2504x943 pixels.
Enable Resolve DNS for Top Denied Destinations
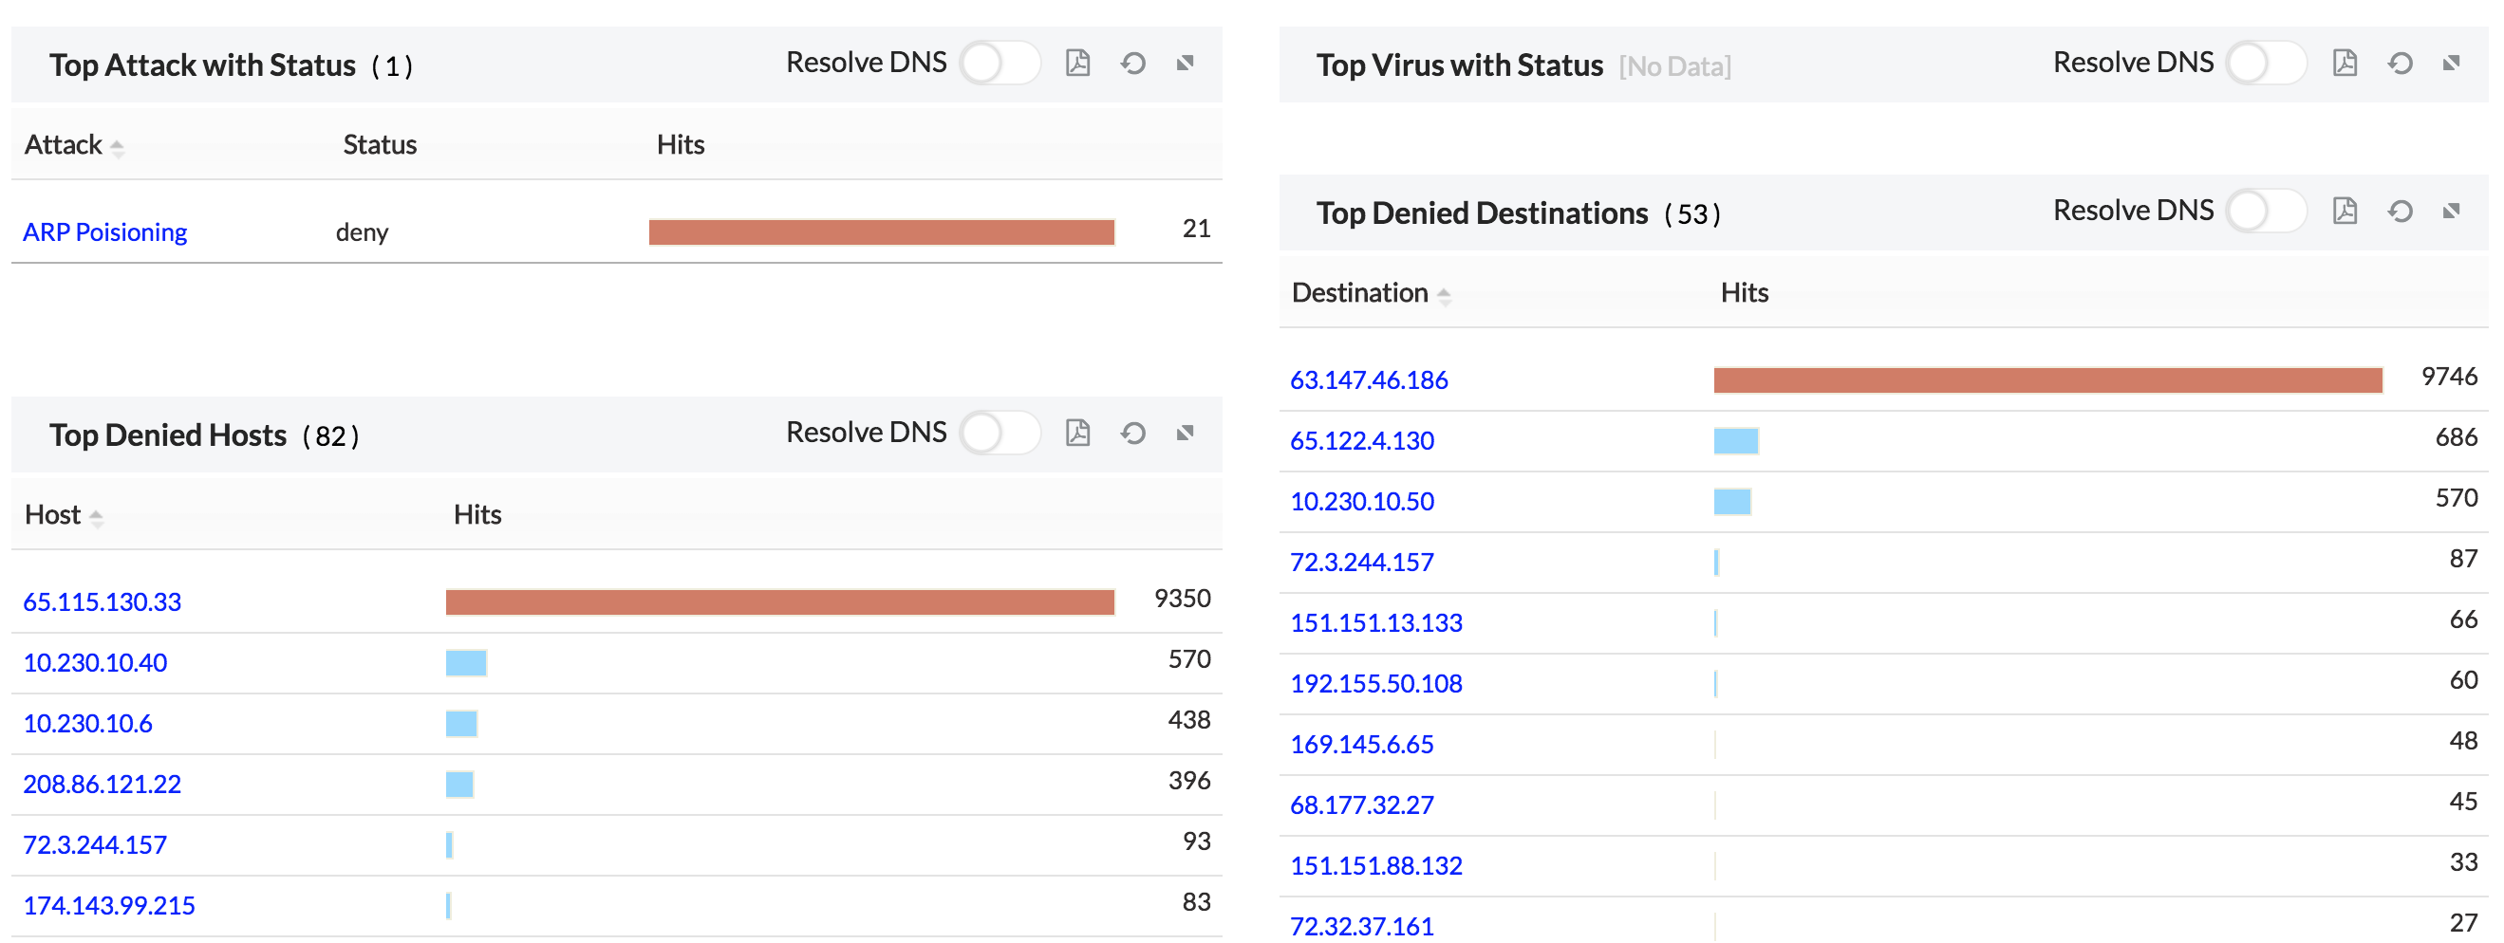pyautogui.click(x=2266, y=210)
